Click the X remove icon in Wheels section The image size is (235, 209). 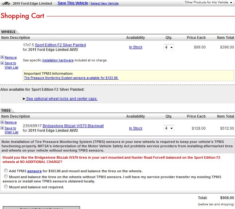pyautogui.click(x=2, y=57)
